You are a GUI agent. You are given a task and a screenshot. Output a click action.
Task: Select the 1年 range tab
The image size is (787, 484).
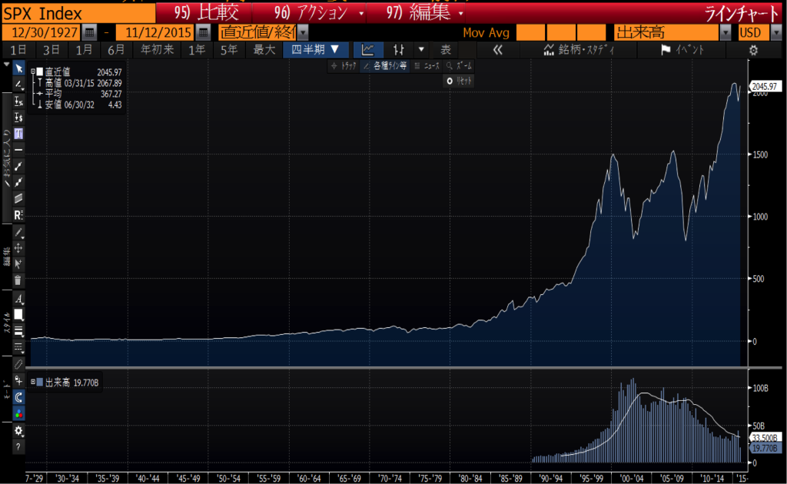point(197,50)
